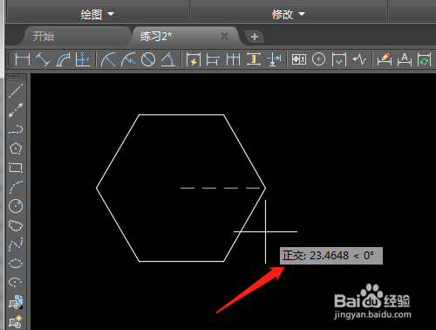
Task: Click the Make Block icon
Action: tap(16, 321)
